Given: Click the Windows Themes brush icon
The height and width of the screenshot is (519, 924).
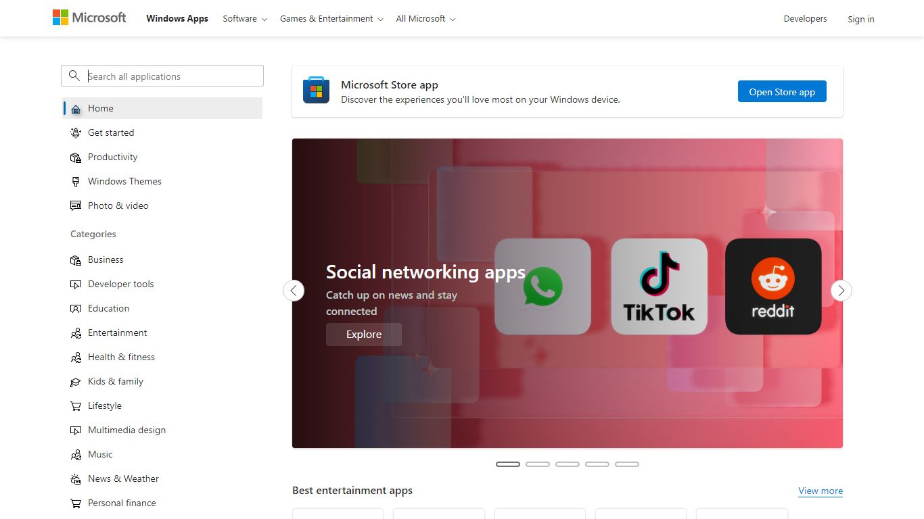Looking at the screenshot, I should click(x=76, y=182).
